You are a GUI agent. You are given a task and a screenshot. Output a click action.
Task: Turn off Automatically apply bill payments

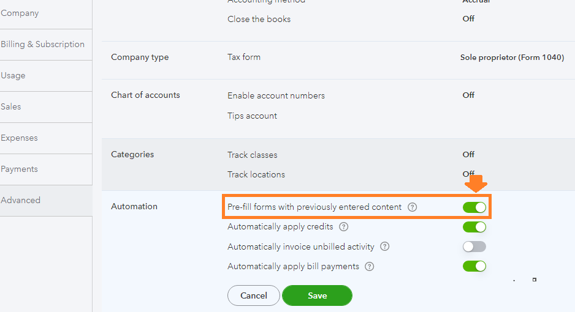474,266
